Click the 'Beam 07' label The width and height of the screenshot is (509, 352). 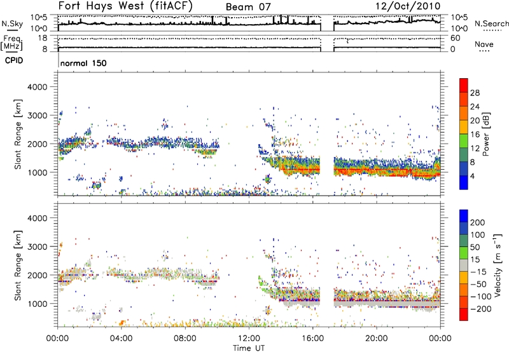pos(248,7)
